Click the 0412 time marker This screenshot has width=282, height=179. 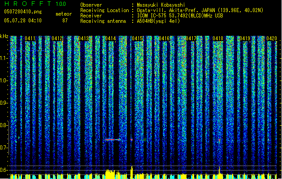pos(57,38)
